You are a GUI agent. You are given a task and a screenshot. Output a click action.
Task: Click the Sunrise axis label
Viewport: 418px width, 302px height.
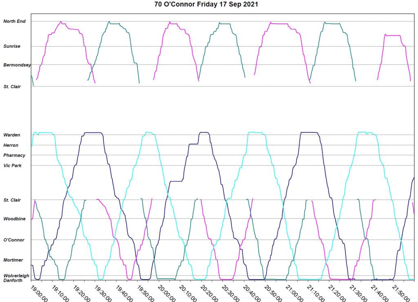[12, 47]
